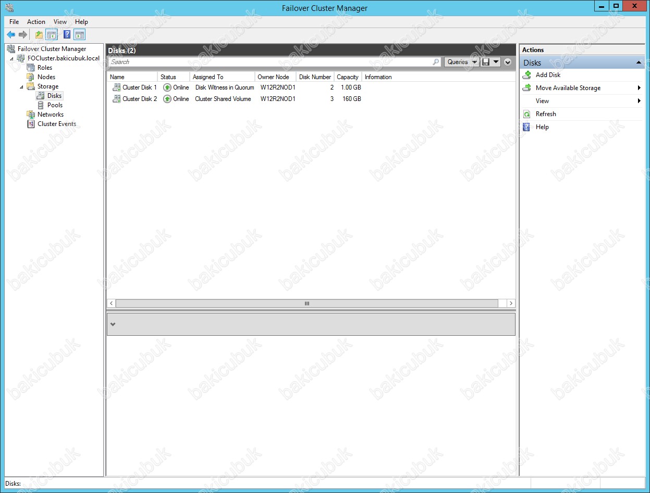Image resolution: width=650 pixels, height=493 pixels.
Task: Click the green Online icon for Cluster Disk 1
Action: point(167,87)
